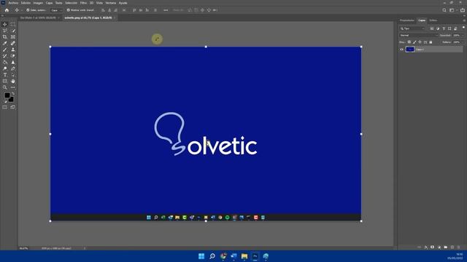Open the foreground color picker

coord(7,95)
